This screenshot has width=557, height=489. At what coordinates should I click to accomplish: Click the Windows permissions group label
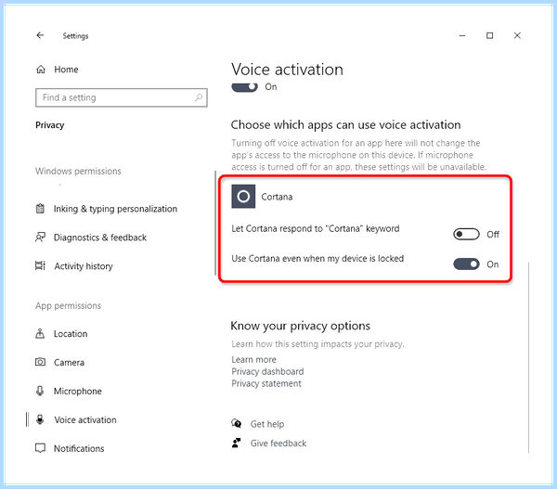coord(78,171)
